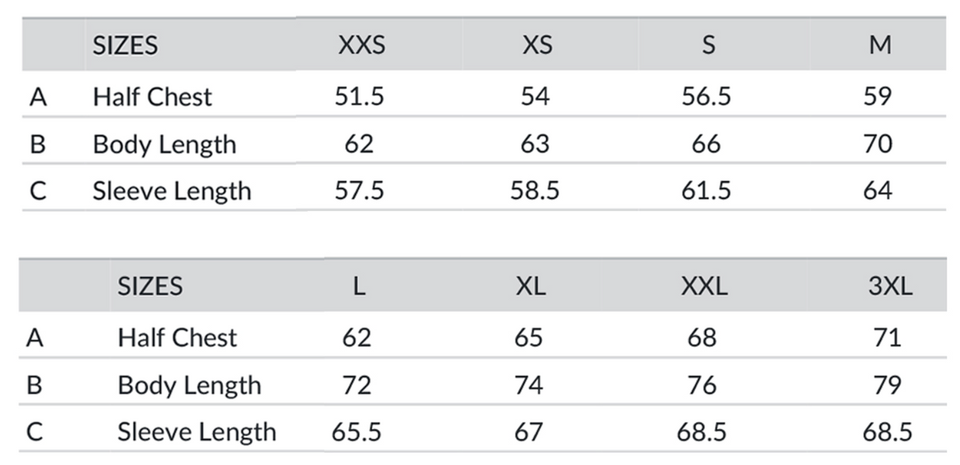Click Sleeve Length value 67 for XL

pos(528,432)
